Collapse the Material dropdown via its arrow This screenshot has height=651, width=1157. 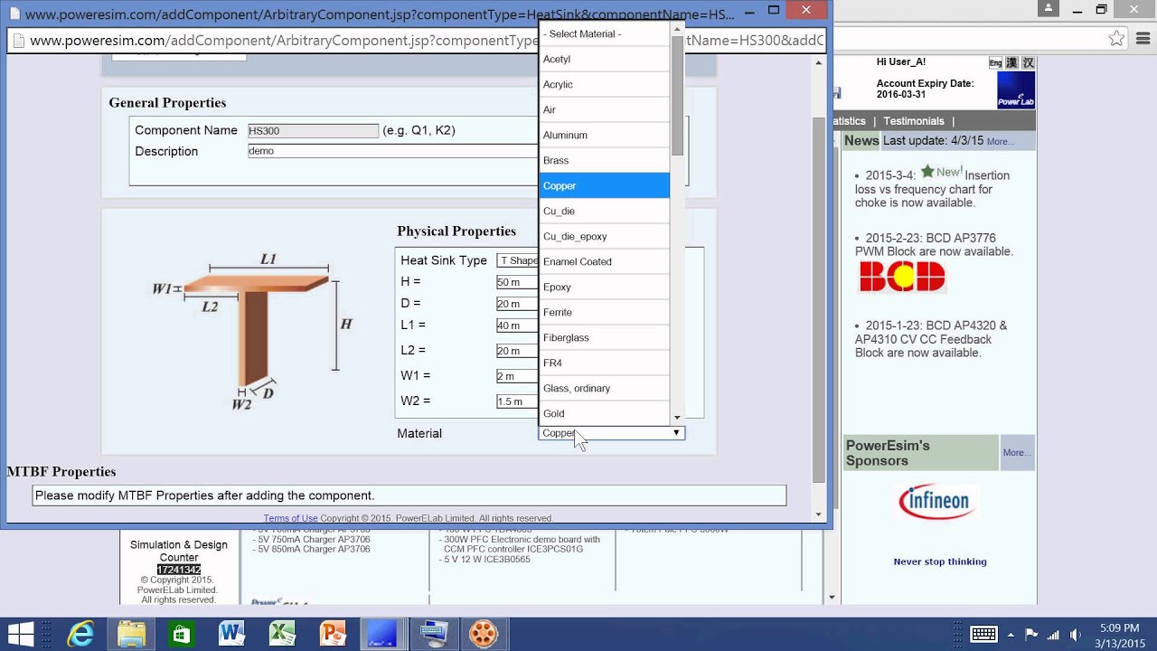[675, 433]
